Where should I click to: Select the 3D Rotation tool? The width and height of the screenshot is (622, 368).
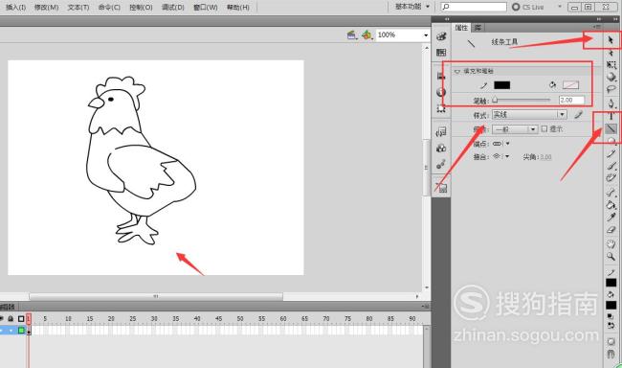tap(611, 77)
